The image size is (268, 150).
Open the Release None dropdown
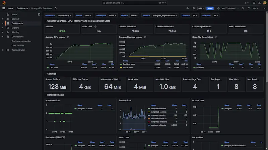134,15
